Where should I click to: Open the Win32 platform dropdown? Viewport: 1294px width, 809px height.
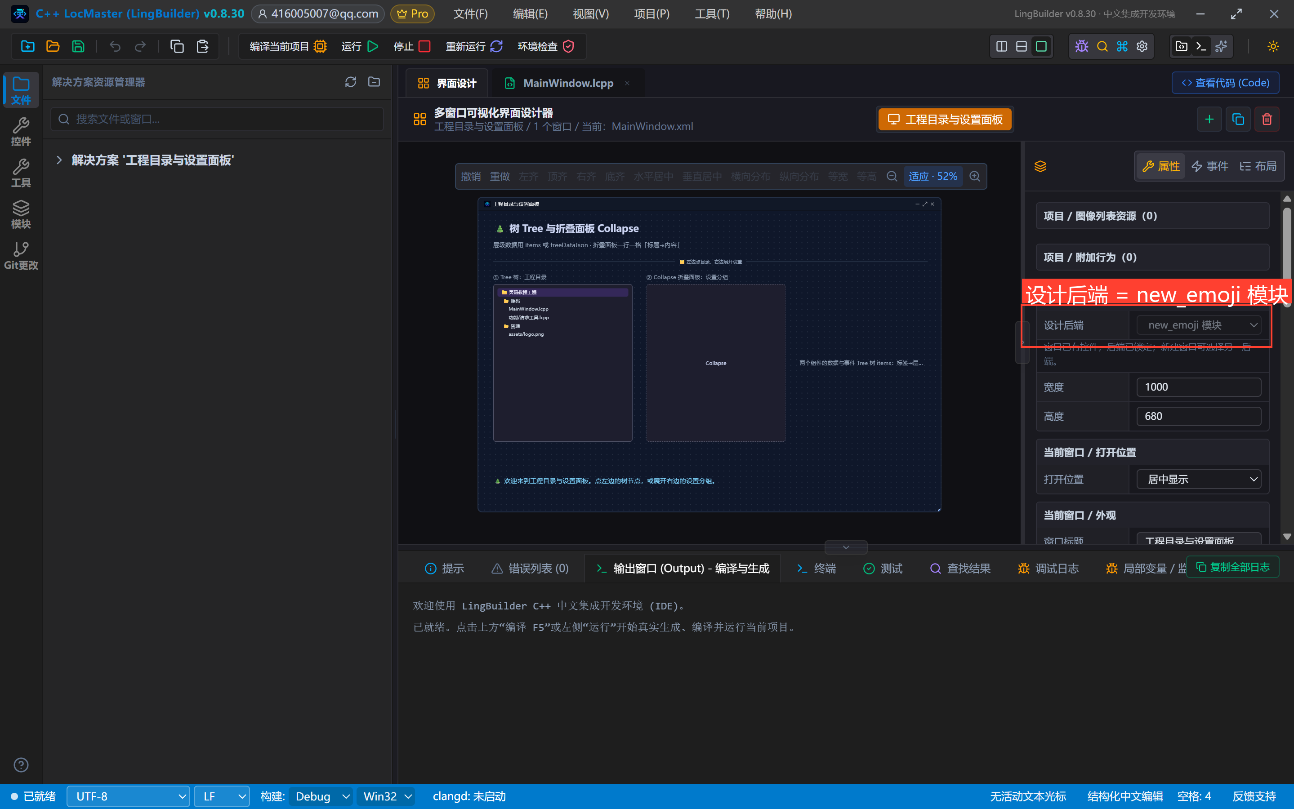[x=385, y=796]
